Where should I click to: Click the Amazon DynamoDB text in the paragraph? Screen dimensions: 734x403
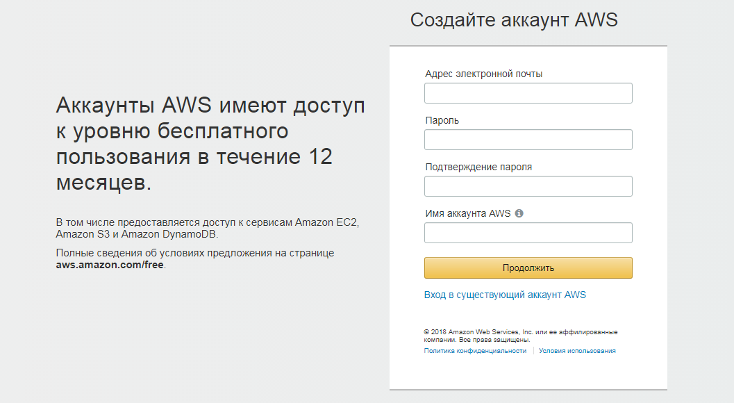click(169, 234)
